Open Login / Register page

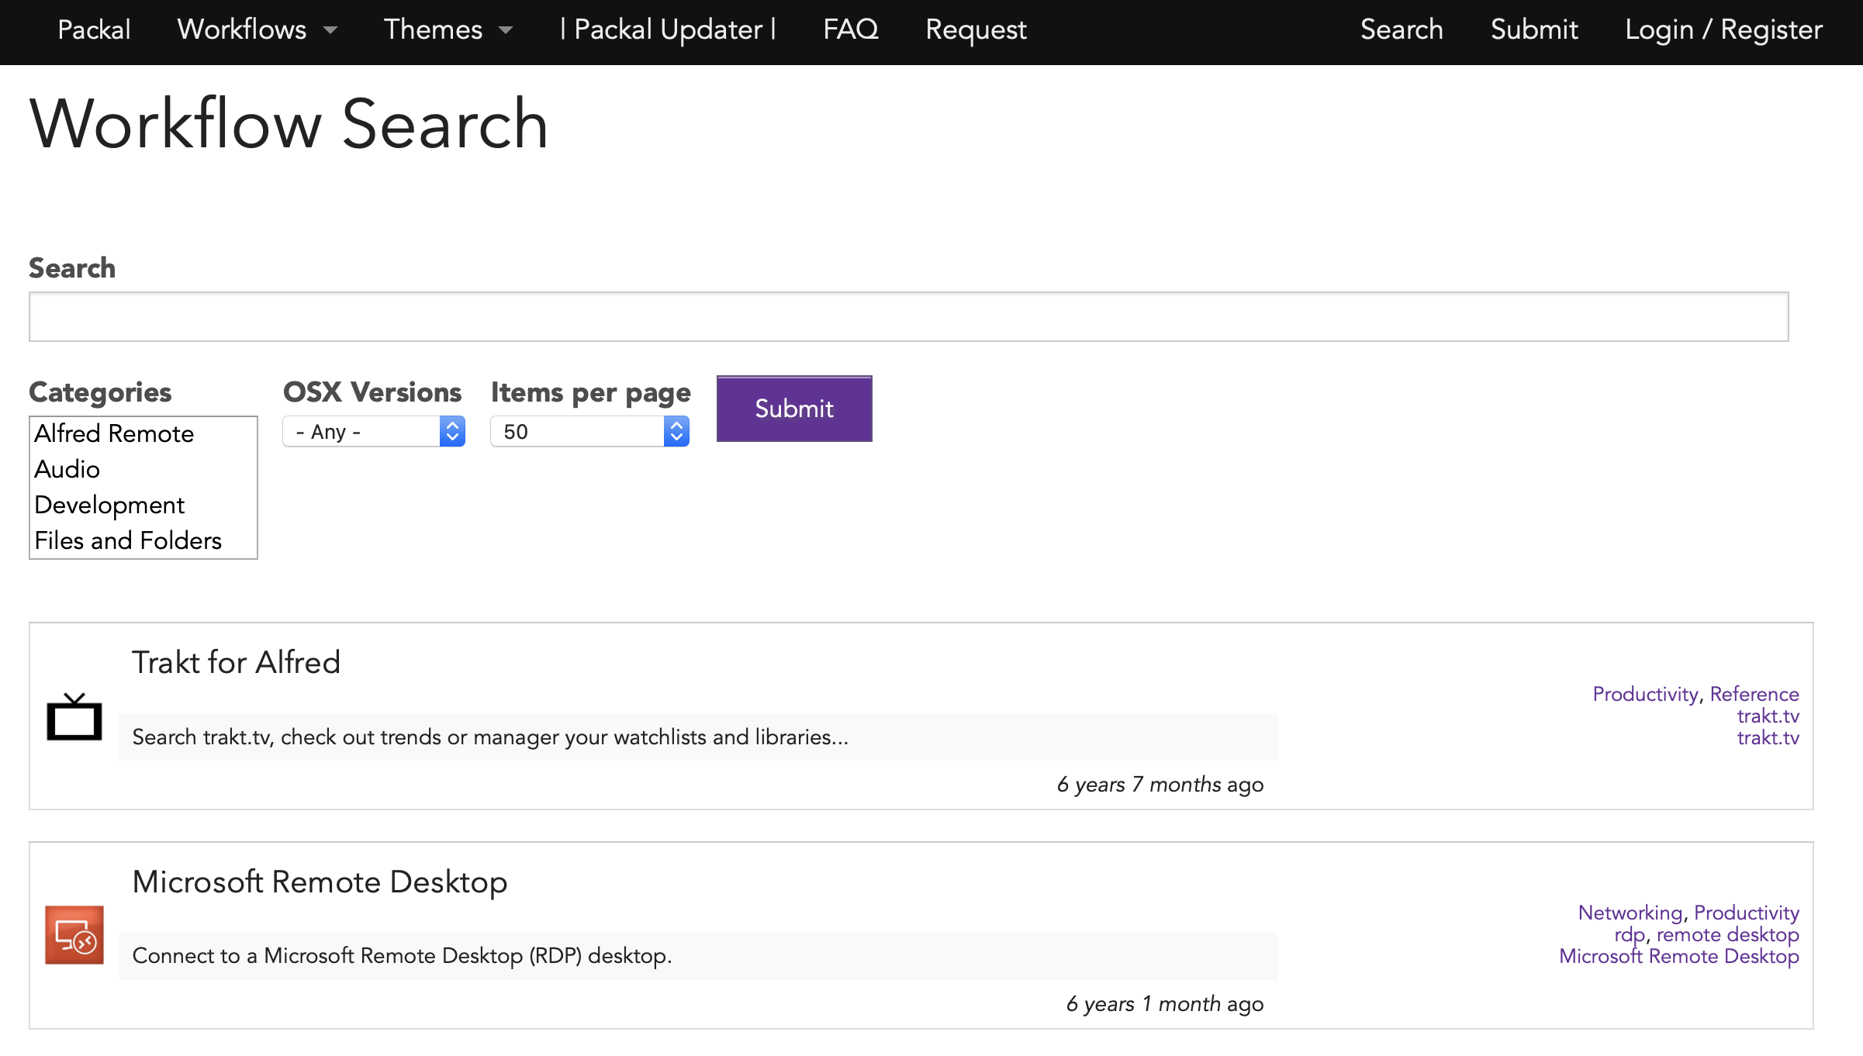click(1723, 29)
